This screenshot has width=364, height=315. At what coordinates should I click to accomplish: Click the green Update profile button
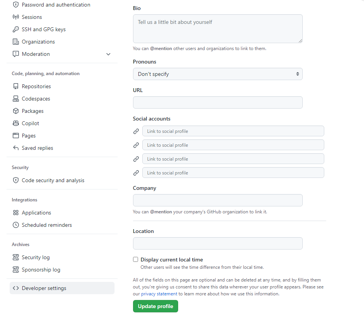(x=155, y=306)
